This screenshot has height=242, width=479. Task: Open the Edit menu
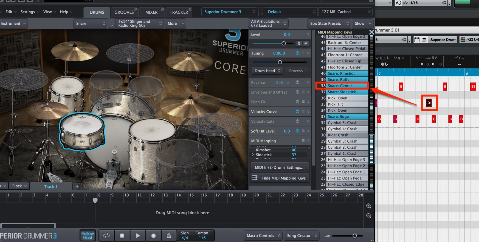11,12
